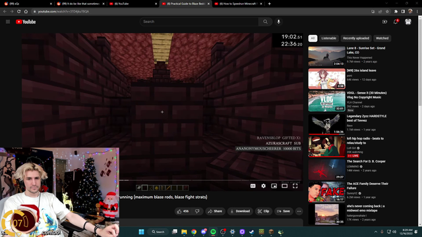Enable miniplayer mode
The image size is (422, 237).
(274, 186)
